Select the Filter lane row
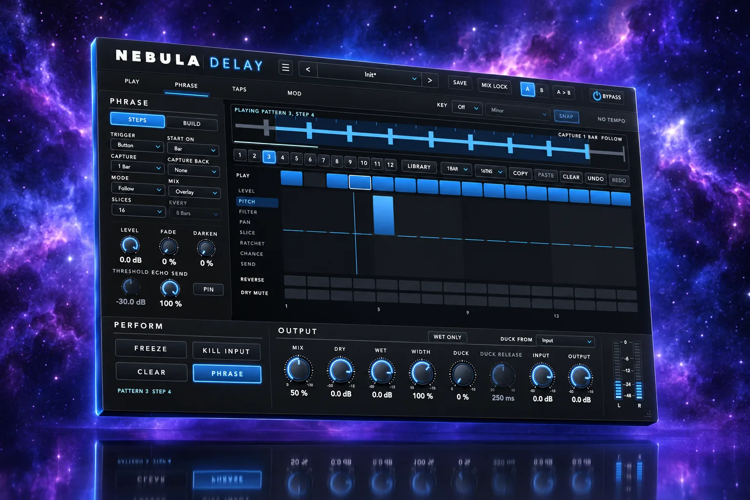This screenshot has width=750, height=500. [248, 212]
